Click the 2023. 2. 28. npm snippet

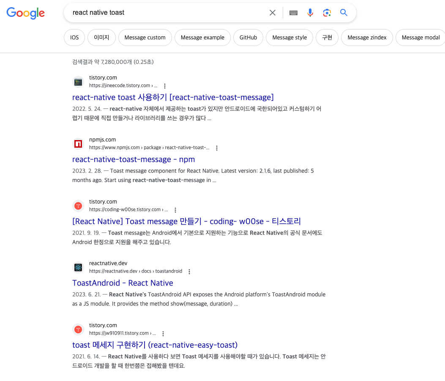[x=193, y=176]
